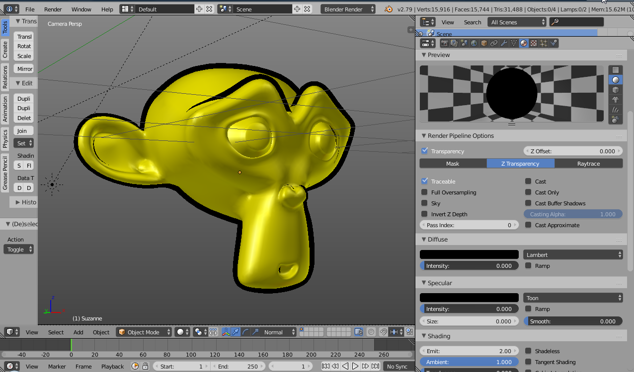
Task: Open the Lambert diffuse shader dropdown
Action: (573, 254)
